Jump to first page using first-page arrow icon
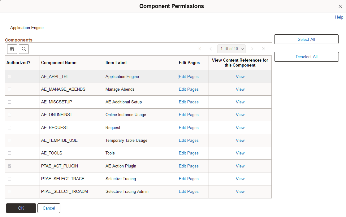Viewport: 346px width, 217px height. 199,49
